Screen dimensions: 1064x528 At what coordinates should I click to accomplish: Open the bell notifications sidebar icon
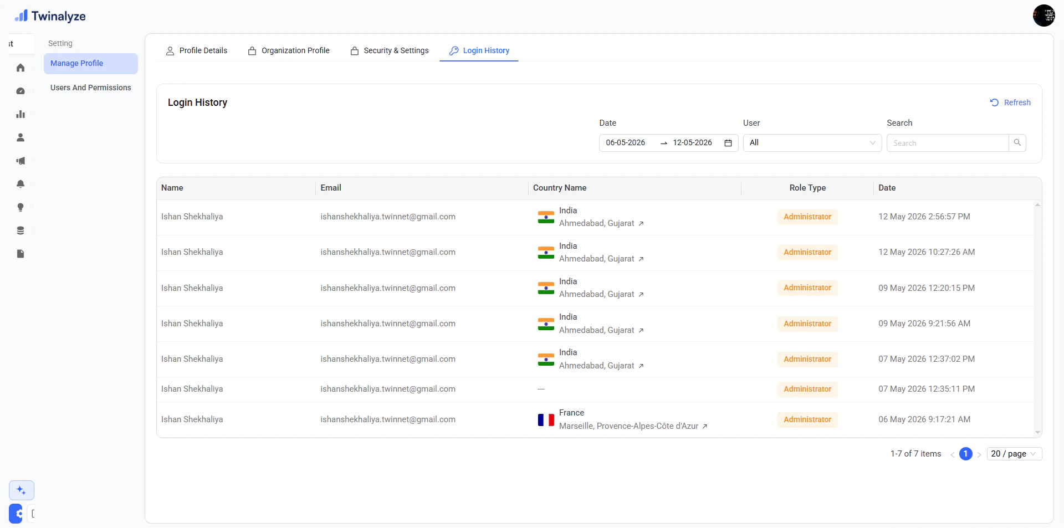tap(21, 184)
